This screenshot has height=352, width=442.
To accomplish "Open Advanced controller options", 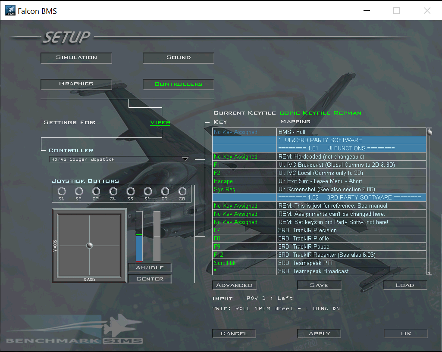I will pos(234,285).
